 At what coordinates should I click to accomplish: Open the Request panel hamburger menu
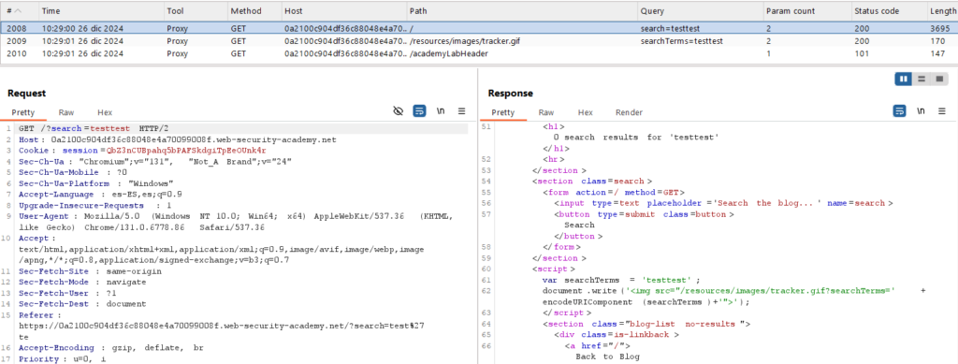pyautogui.click(x=462, y=111)
